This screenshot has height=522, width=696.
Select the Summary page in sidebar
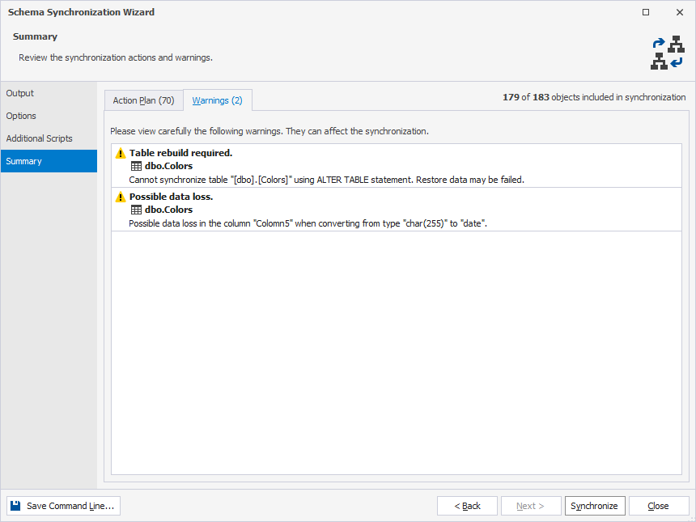click(24, 161)
